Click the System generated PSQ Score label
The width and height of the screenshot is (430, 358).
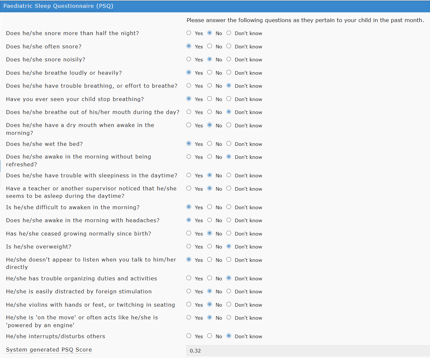coord(49,350)
